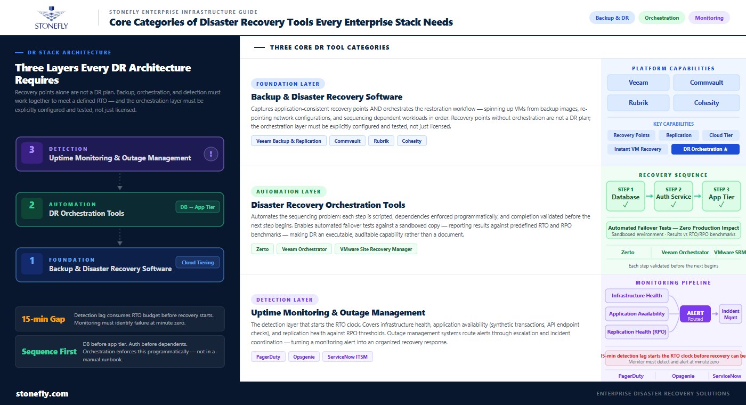This screenshot has width=746, height=405.
Task: Click the exclamation alert icon on Detection card
Action: (211, 155)
